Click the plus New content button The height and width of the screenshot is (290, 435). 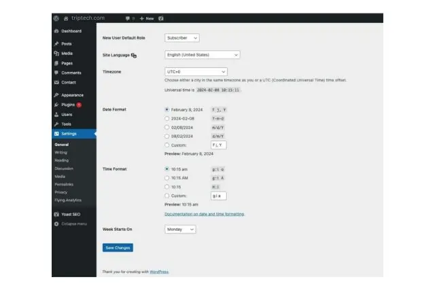147,18
